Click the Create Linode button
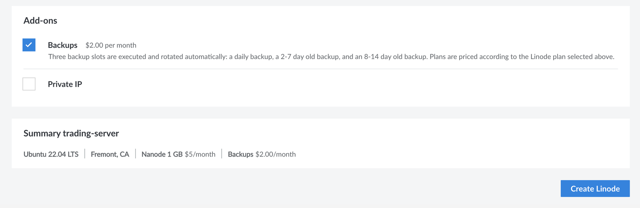This screenshot has width=640, height=208. point(595,189)
